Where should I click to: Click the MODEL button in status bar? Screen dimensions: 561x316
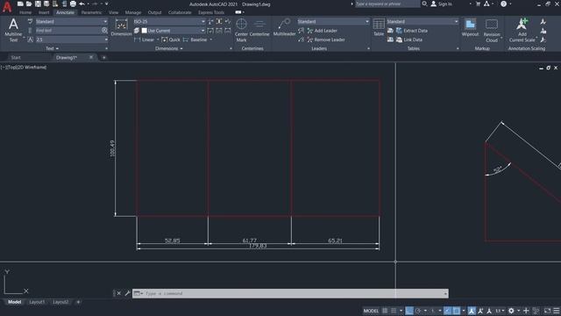tap(371, 311)
